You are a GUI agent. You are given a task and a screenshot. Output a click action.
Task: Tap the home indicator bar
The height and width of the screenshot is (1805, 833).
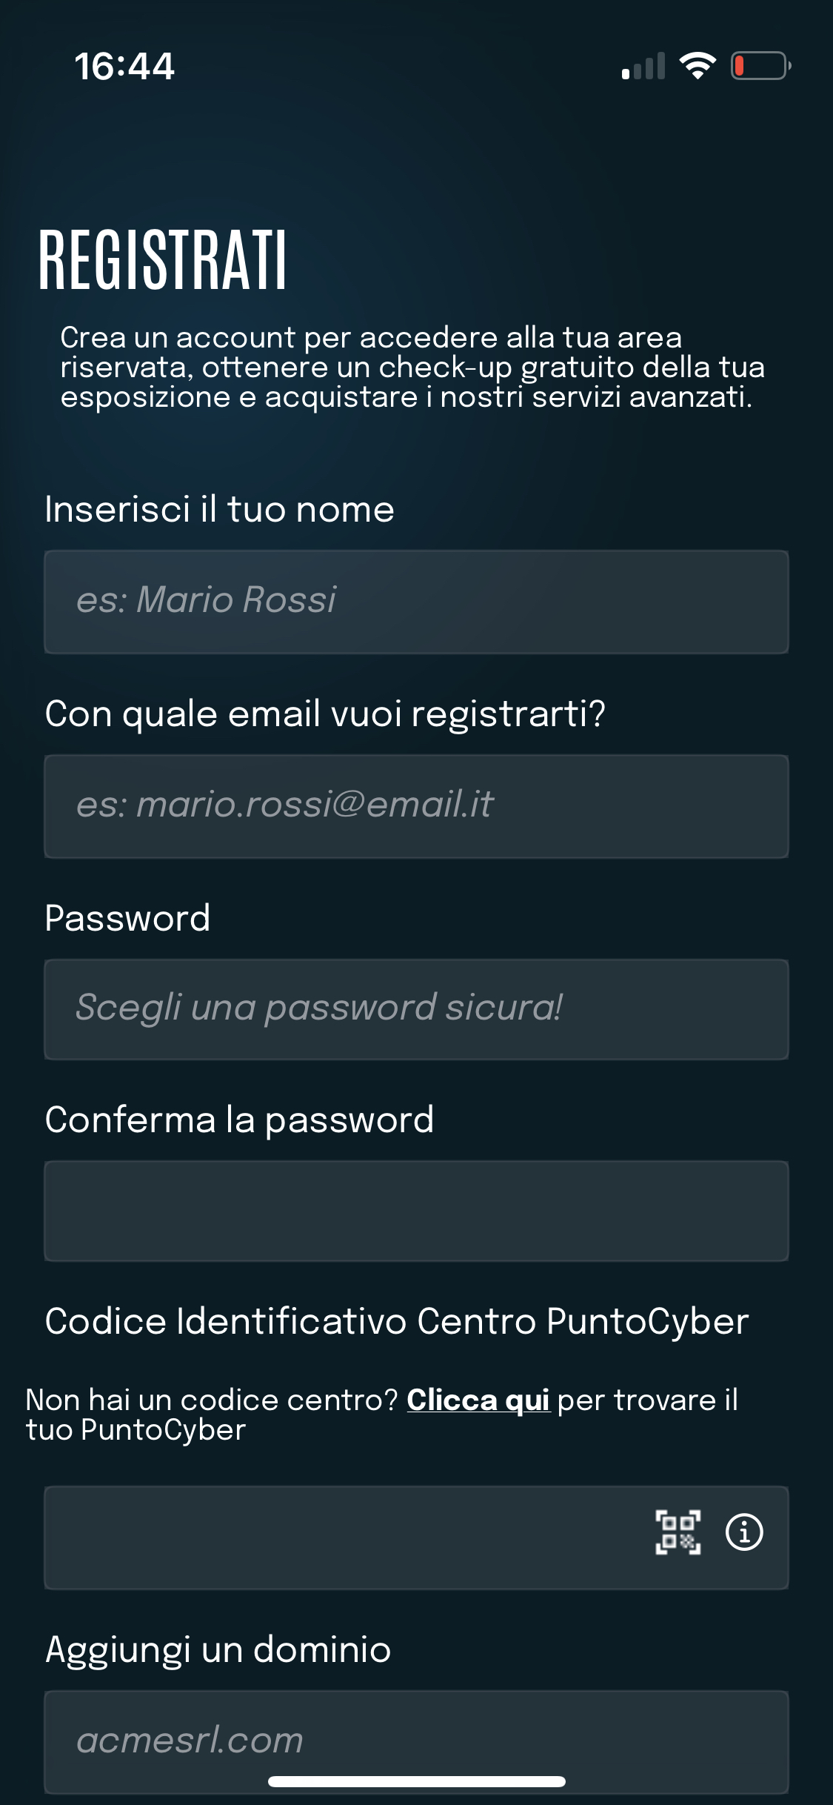(x=416, y=1781)
